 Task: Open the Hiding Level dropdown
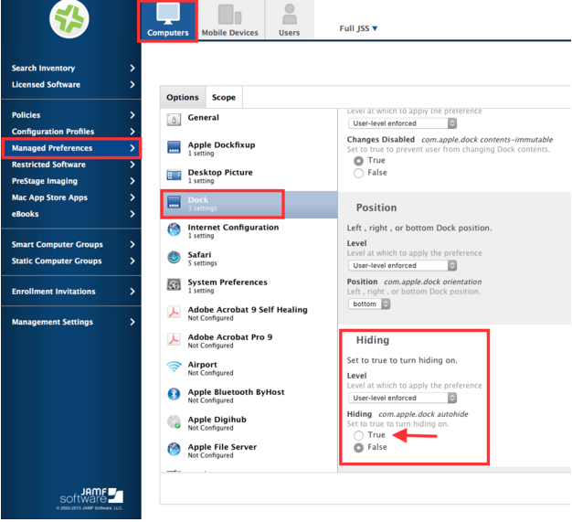[403, 398]
